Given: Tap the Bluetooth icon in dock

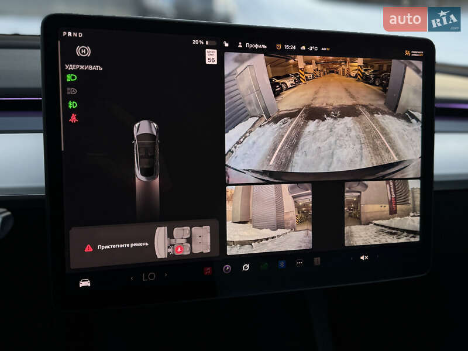Looking at the screenshot, I should pyautogui.click(x=282, y=264).
